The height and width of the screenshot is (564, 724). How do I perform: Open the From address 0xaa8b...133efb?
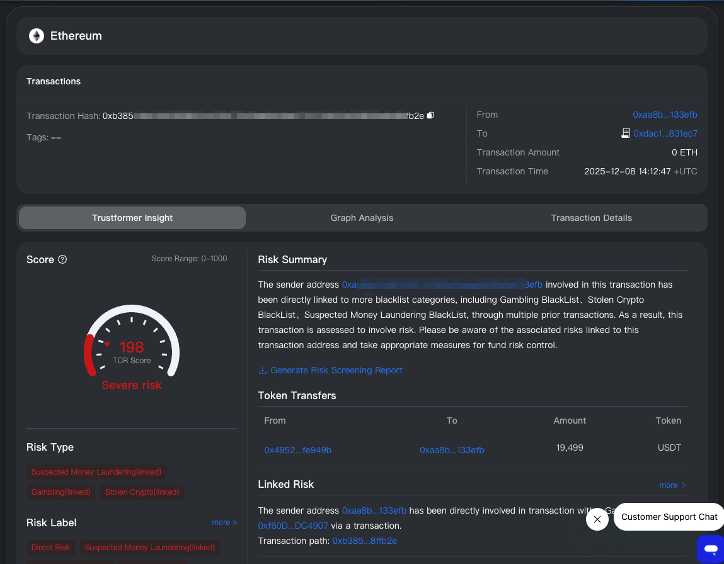(665, 115)
